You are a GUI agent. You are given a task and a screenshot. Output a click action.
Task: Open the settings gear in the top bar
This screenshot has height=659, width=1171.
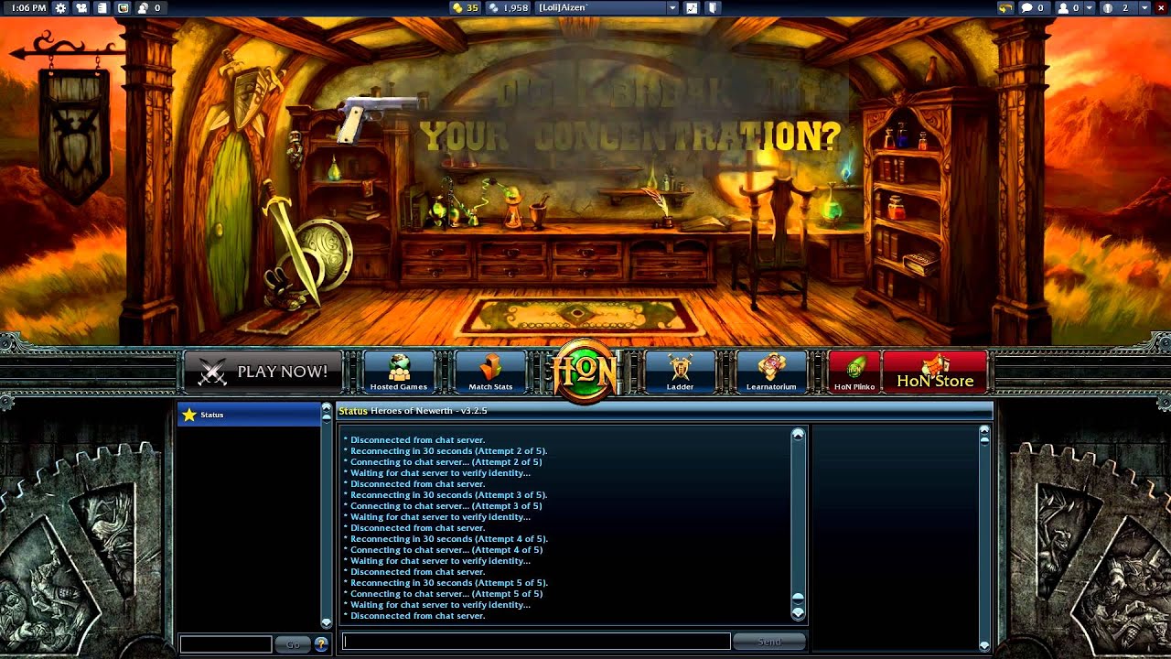60,7
